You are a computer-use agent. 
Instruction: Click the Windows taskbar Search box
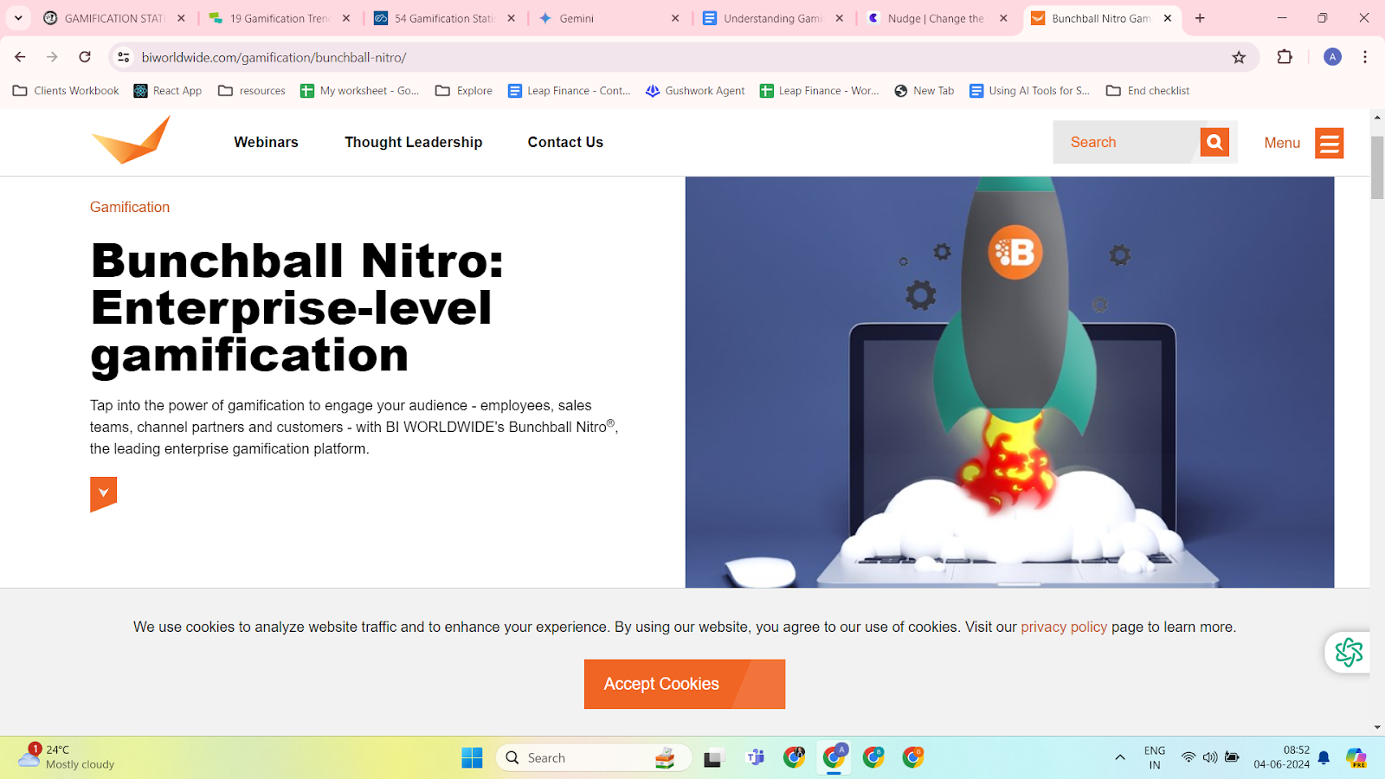pos(593,757)
